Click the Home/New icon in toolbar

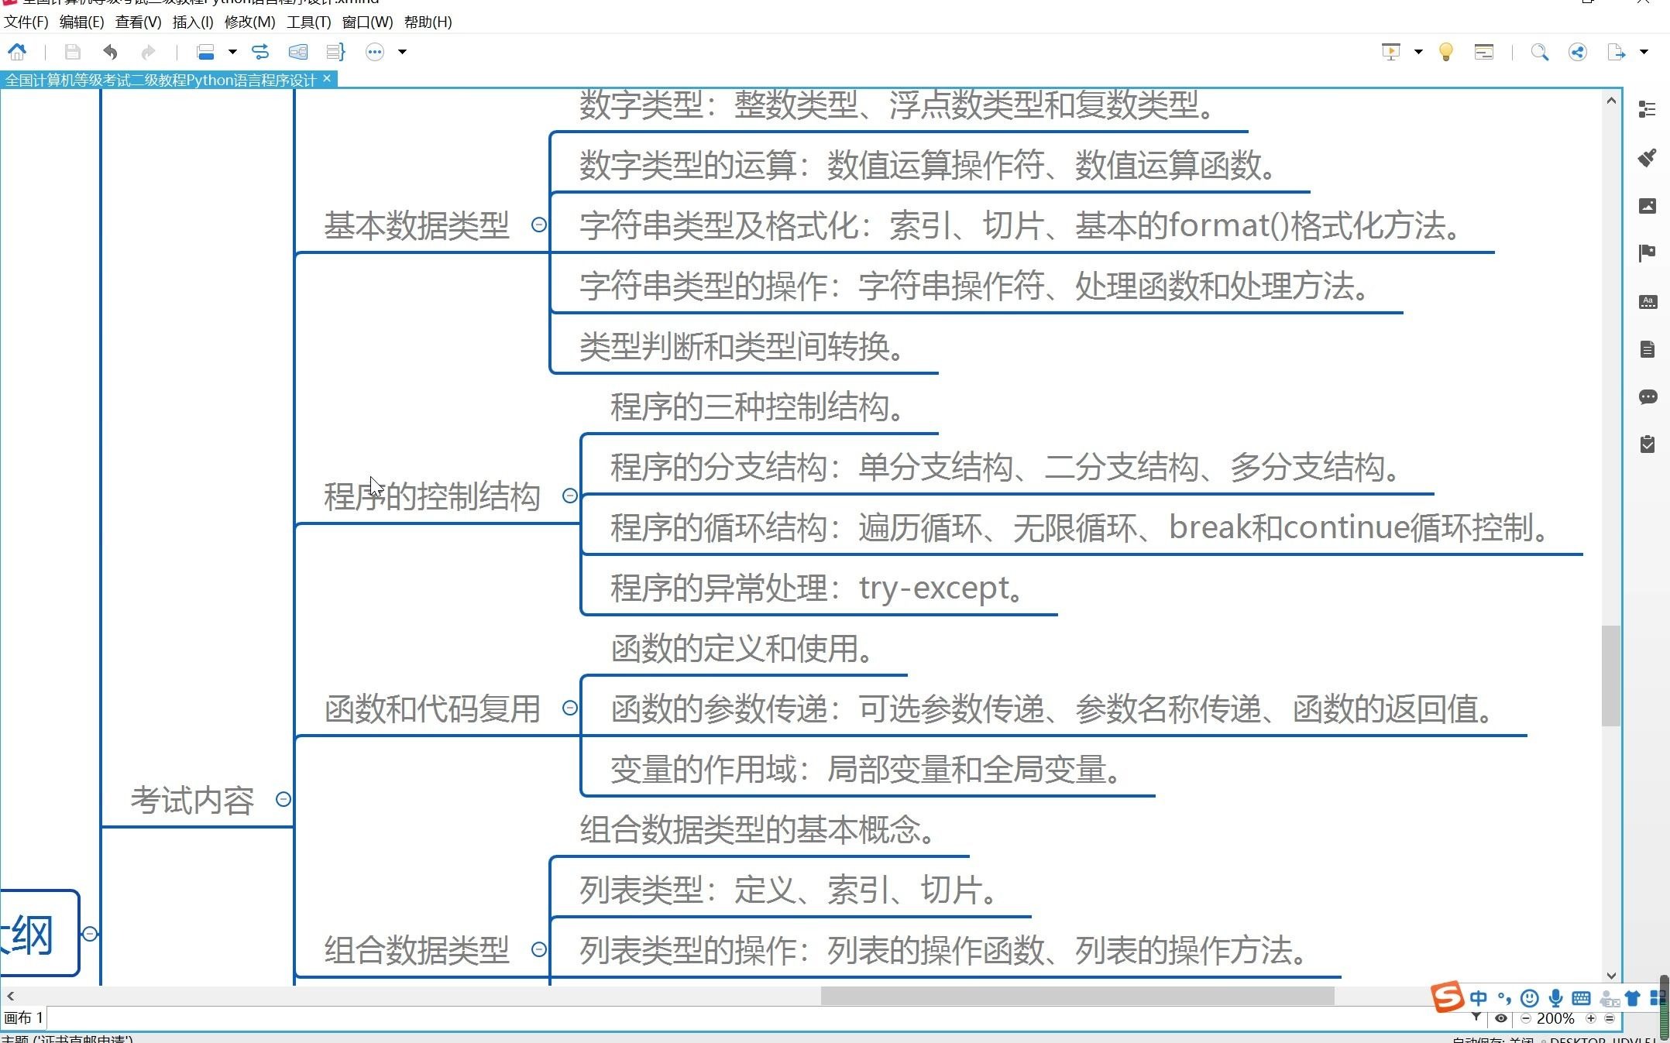point(17,50)
